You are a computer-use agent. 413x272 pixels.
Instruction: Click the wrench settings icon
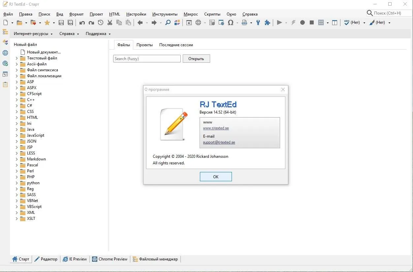258,23
